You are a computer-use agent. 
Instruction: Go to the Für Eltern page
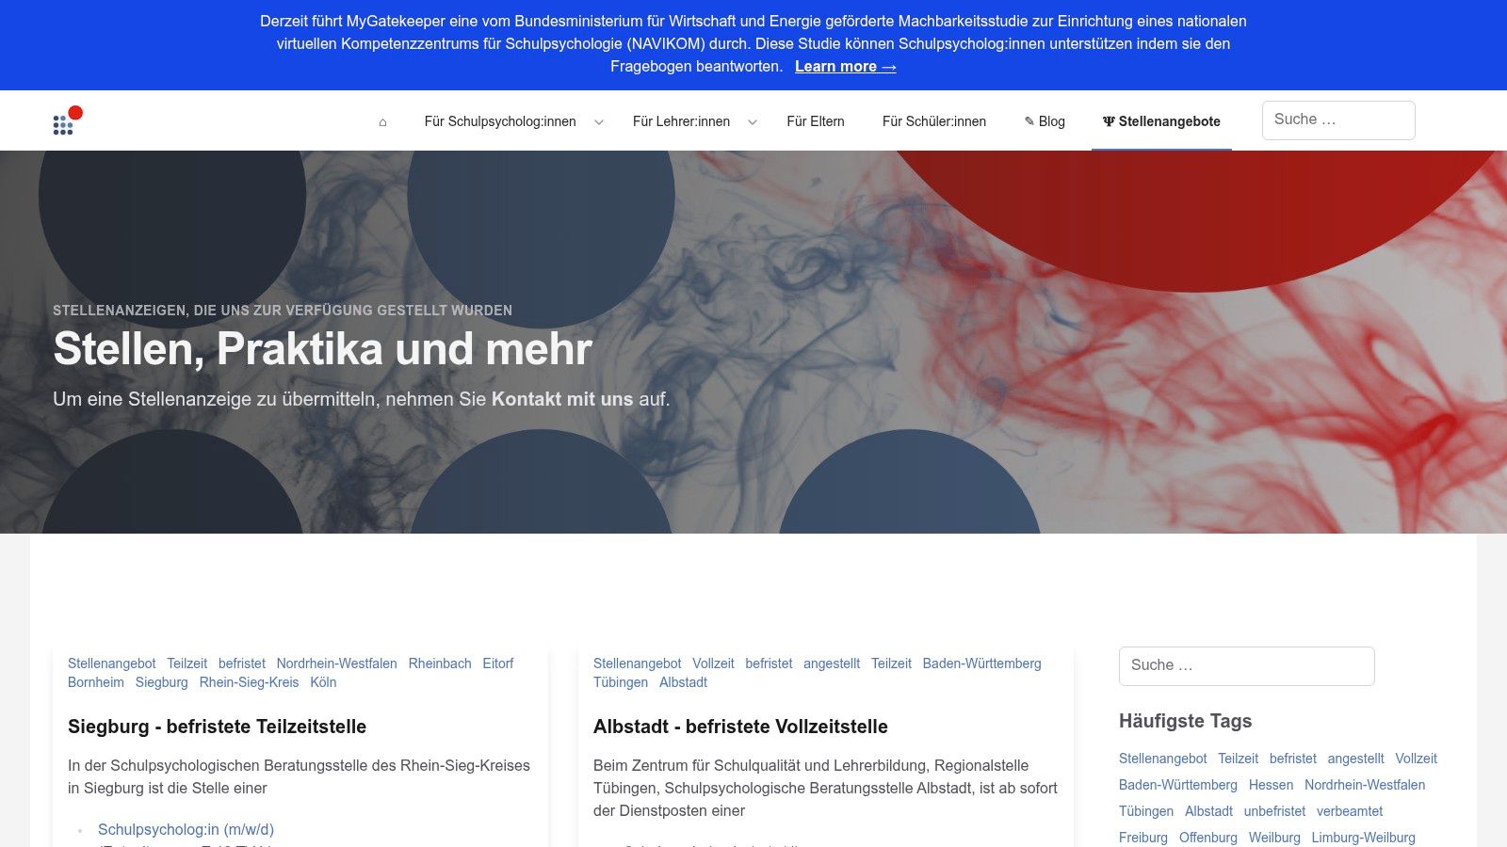coord(816,121)
